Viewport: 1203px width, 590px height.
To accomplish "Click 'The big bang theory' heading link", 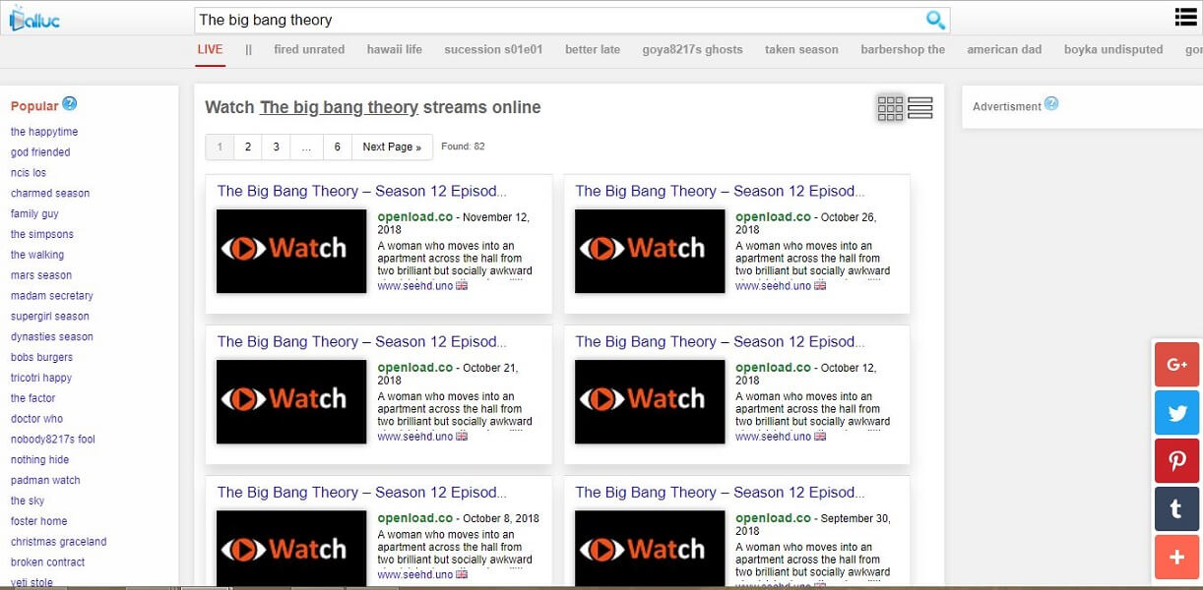I will (x=339, y=107).
